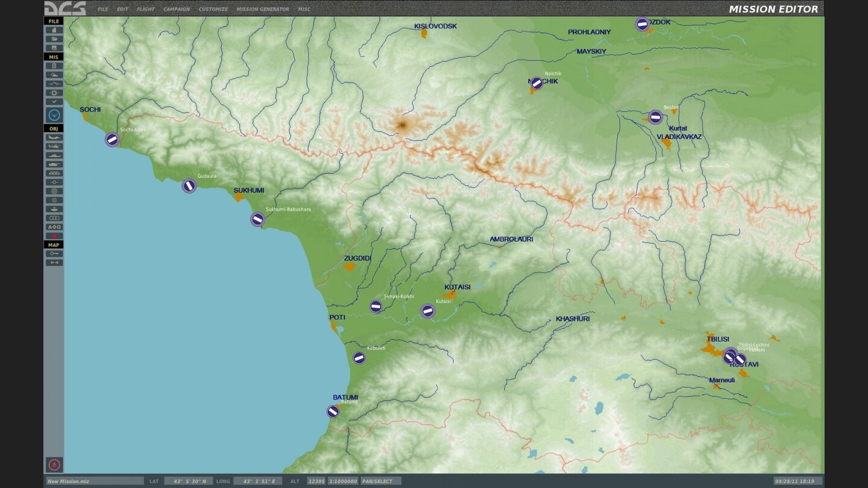Open the map options key icon
This screenshot has width=868, height=488.
(x=54, y=254)
